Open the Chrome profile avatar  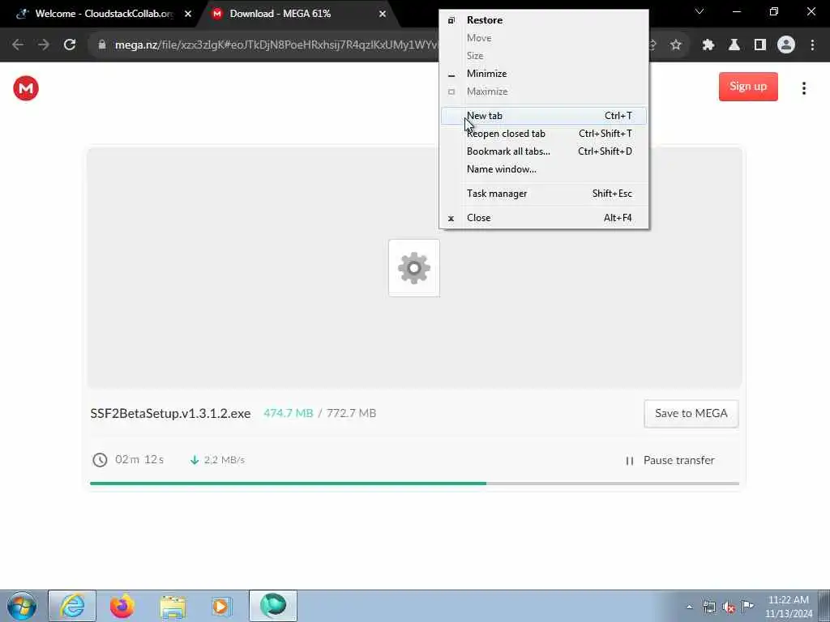pyautogui.click(x=786, y=45)
